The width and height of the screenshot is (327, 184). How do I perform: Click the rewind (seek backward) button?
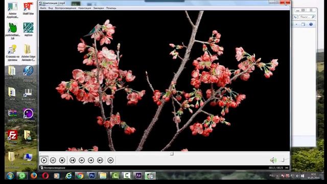click(82, 160)
